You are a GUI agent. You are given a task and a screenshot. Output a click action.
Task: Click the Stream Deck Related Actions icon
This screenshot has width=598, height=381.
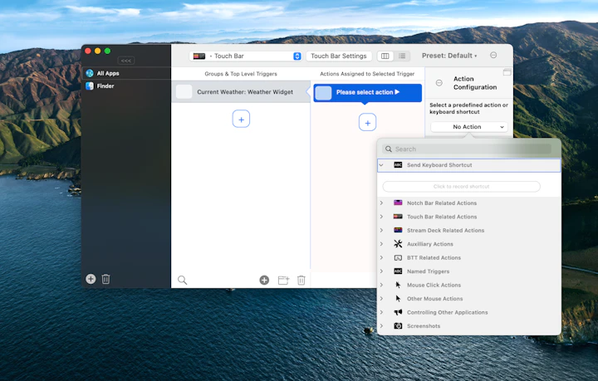[398, 230]
